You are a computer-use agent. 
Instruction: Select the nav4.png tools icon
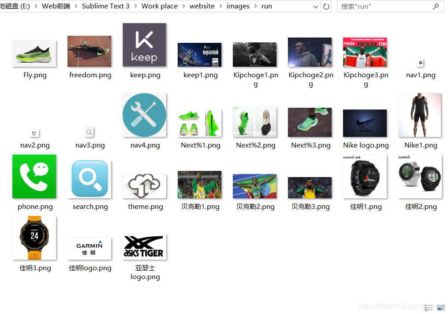[144, 115]
